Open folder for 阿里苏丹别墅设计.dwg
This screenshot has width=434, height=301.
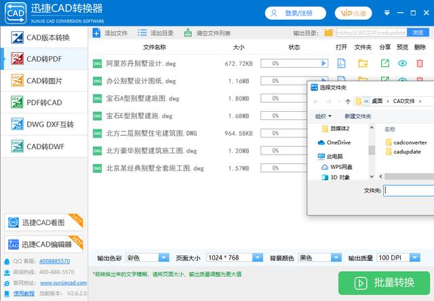363,63
